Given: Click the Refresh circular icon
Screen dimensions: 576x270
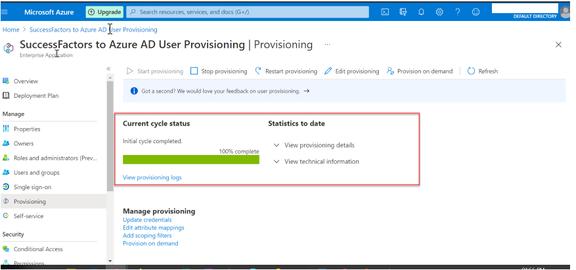Looking at the screenshot, I should click(471, 71).
